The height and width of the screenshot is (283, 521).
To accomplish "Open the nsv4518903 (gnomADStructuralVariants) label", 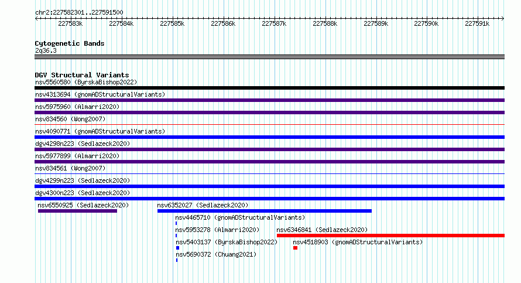I will click(358, 242).
